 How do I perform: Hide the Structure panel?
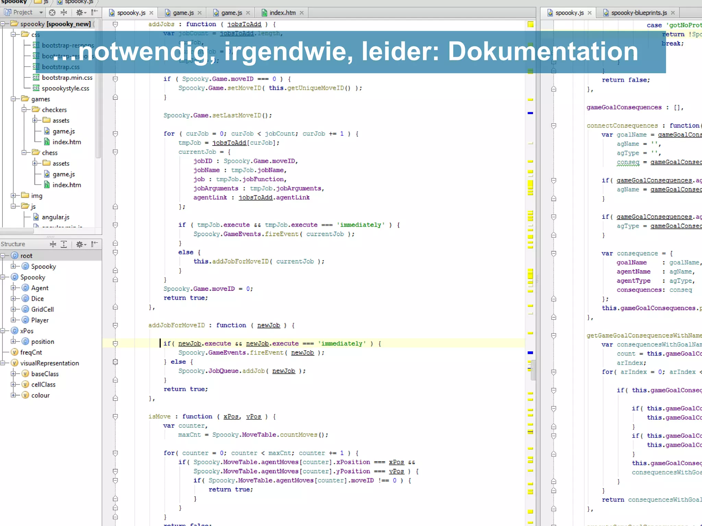(x=95, y=244)
